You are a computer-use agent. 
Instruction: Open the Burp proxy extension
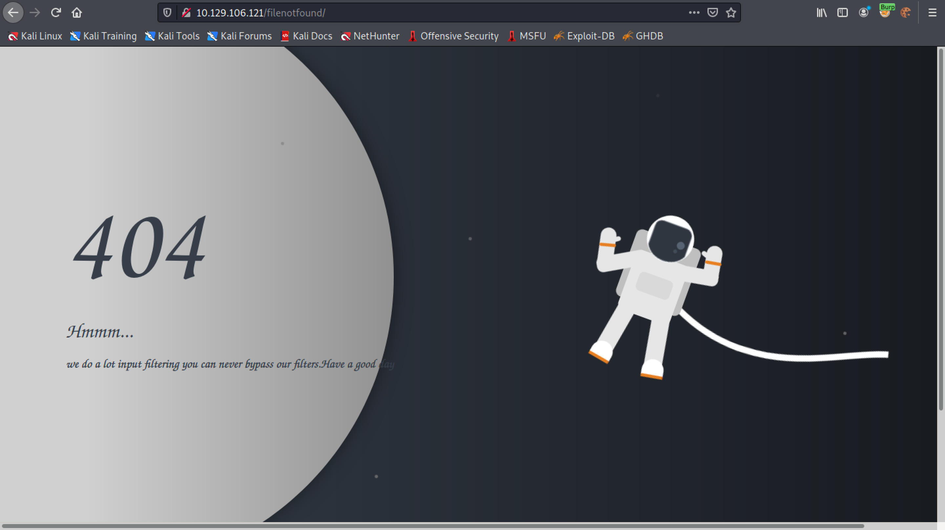(885, 11)
